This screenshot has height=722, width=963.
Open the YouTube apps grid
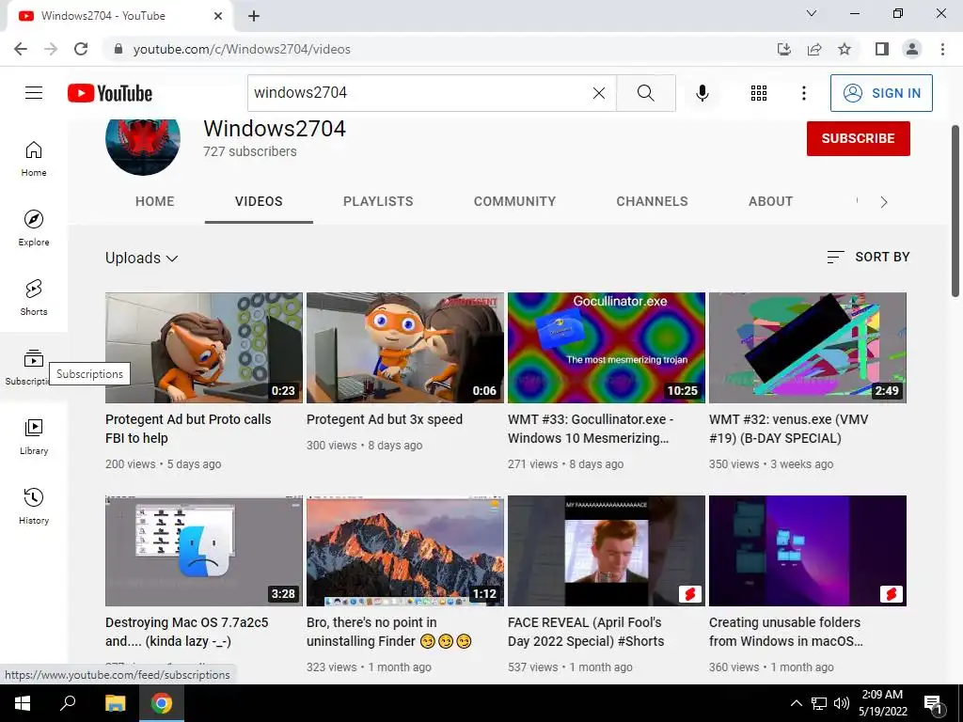[x=759, y=93]
